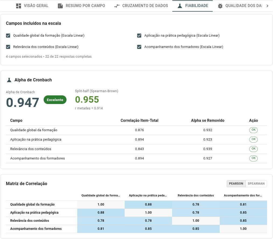Click alpha-if-removed value 0.932
Image resolution: width=273 pixels, height=239 pixels.
click(x=208, y=130)
